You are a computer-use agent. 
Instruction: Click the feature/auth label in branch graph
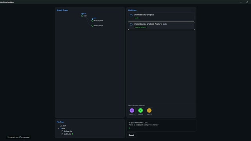(x=98, y=21)
